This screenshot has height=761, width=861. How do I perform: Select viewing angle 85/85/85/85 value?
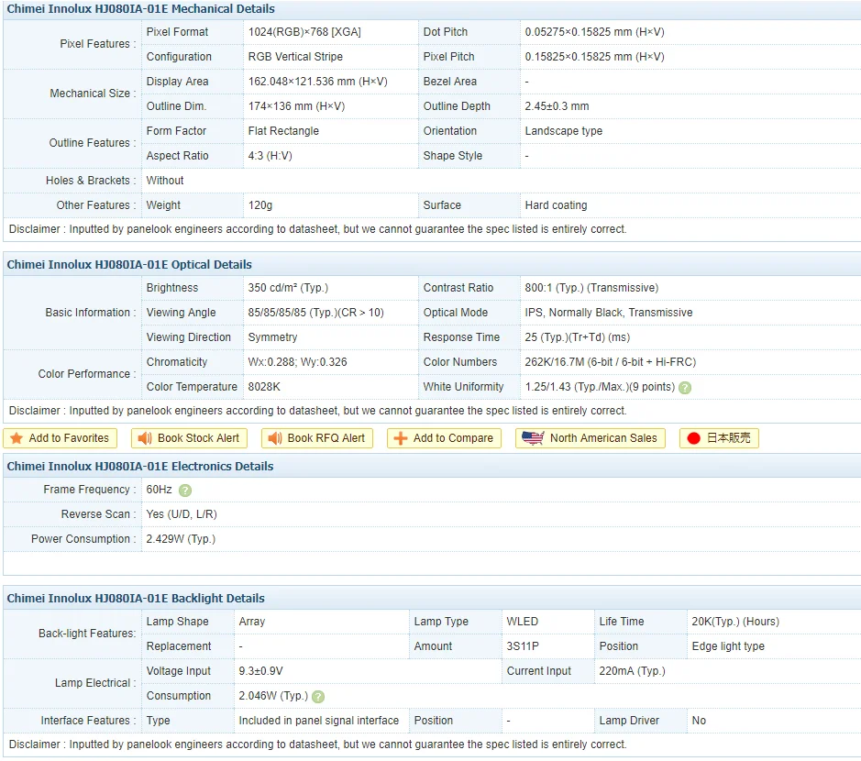click(315, 313)
